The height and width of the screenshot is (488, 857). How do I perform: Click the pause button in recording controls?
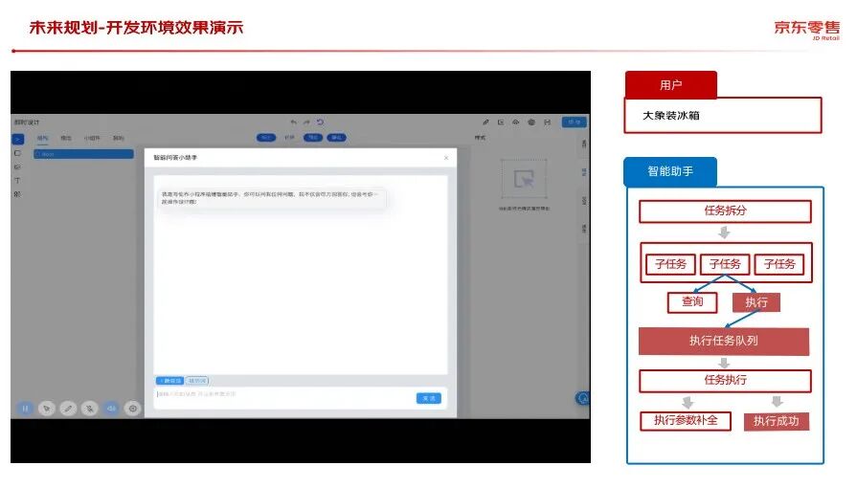[25, 409]
